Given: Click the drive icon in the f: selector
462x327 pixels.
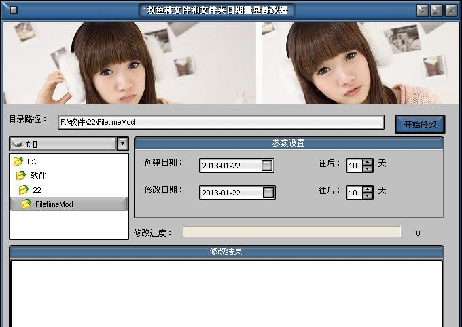Looking at the screenshot, I should [18, 144].
